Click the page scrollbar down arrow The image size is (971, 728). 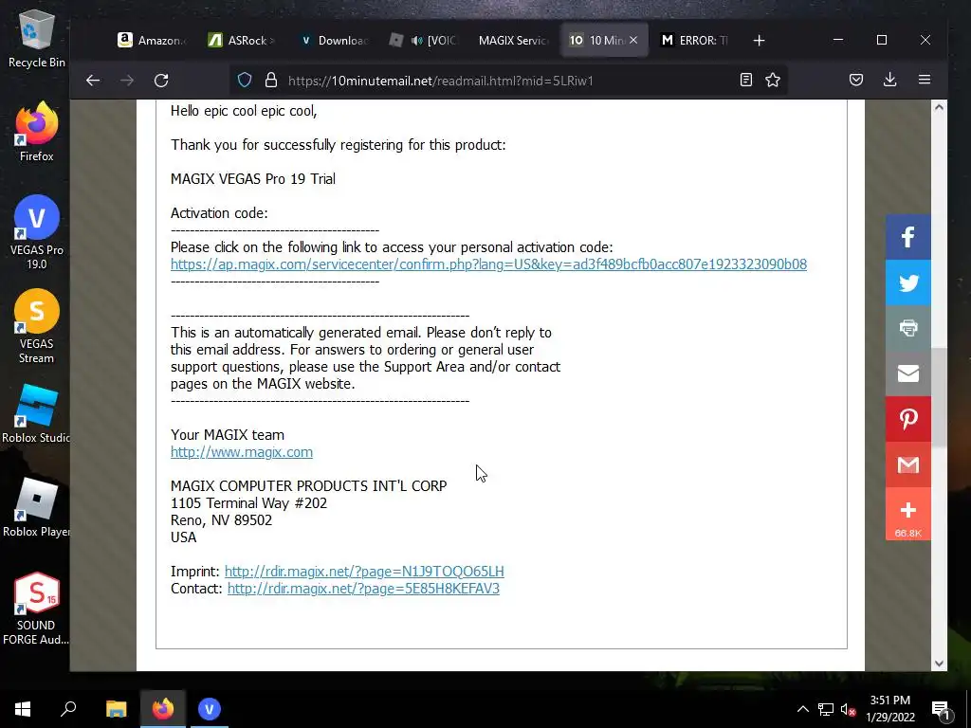point(939,663)
